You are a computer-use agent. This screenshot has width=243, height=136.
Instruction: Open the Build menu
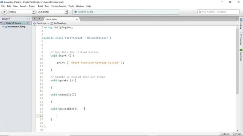pyautogui.click(x=40, y=6)
